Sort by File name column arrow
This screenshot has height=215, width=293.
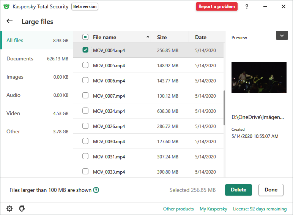[x=148, y=37]
